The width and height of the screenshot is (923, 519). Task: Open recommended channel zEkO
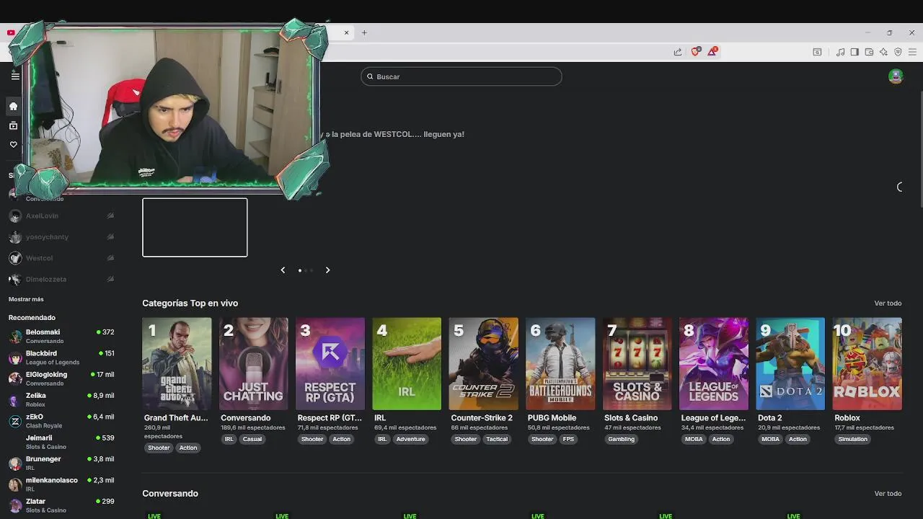click(61, 421)
